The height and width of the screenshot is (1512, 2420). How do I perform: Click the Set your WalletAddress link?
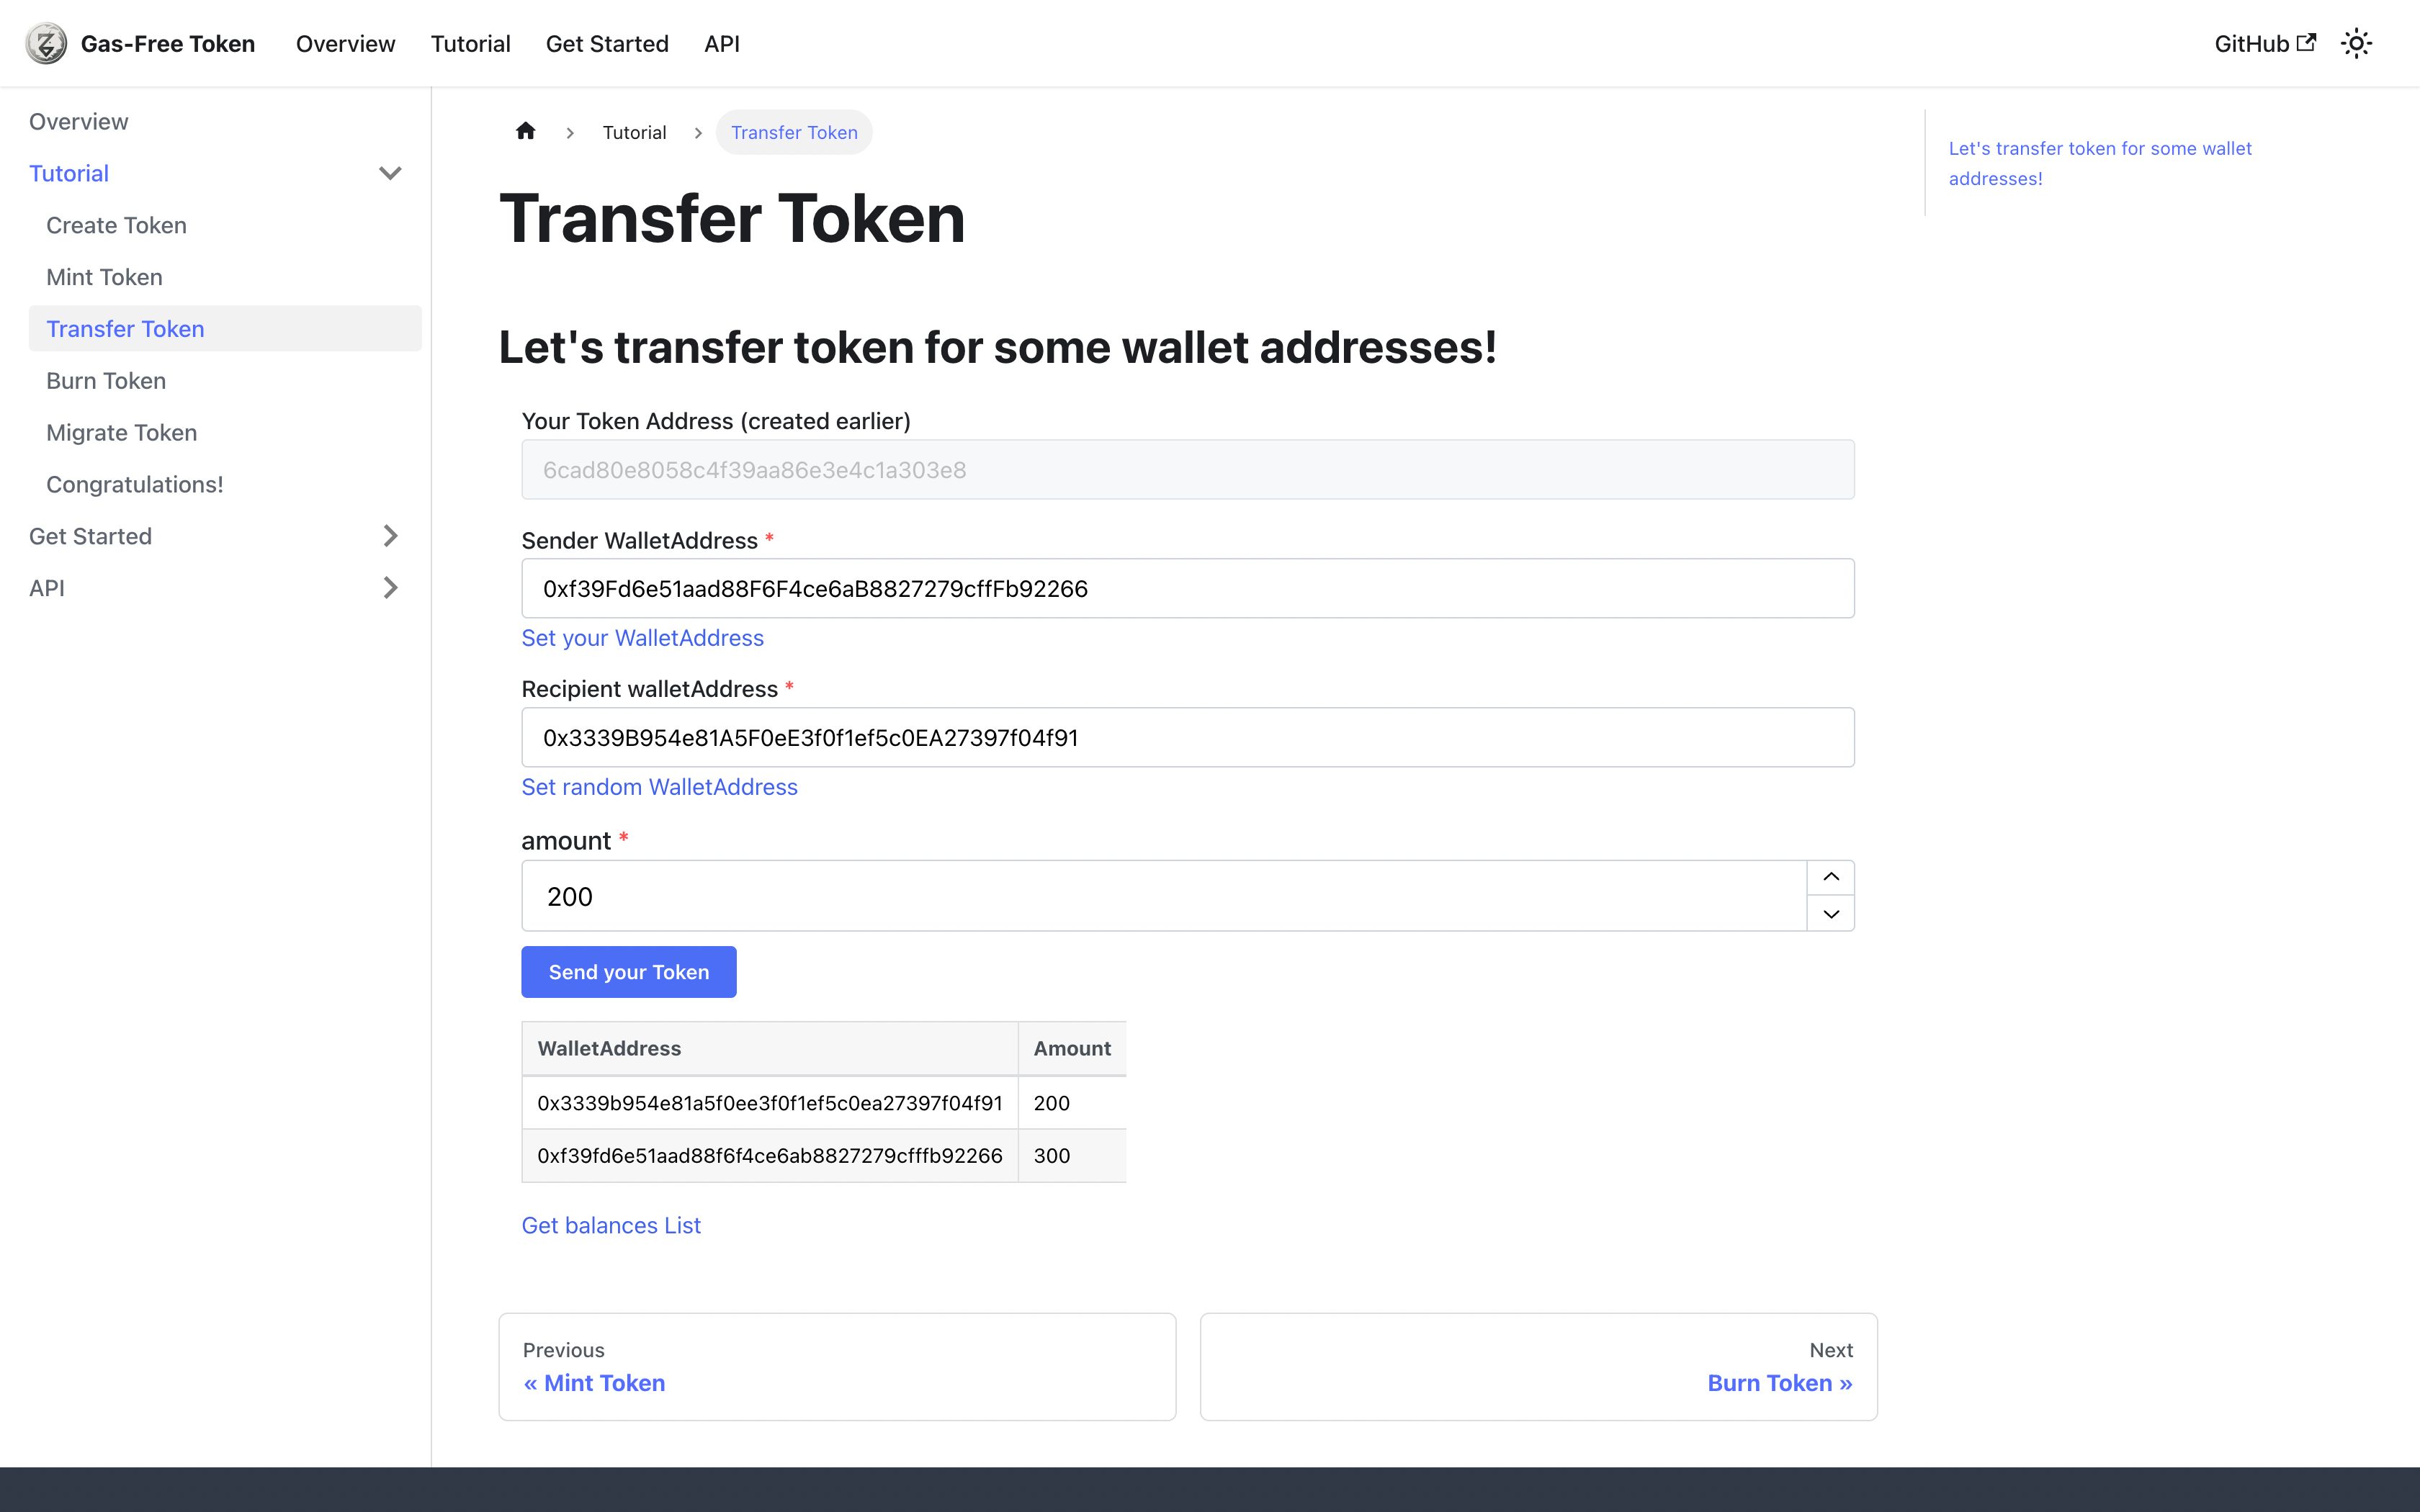[641, 636]
